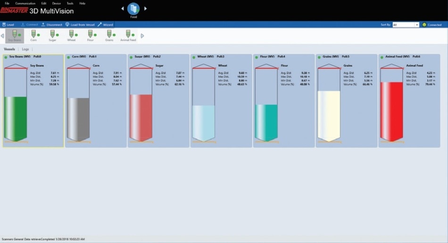Go to next site with right arrow
The image size is (448, 243).
[x=145, y=8]
